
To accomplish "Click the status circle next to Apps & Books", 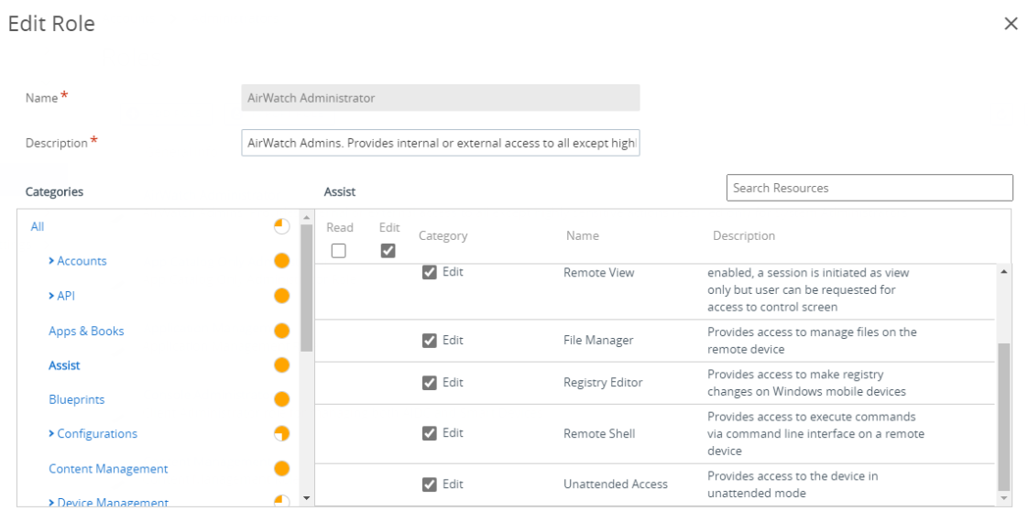I will (x=281, y=331).
